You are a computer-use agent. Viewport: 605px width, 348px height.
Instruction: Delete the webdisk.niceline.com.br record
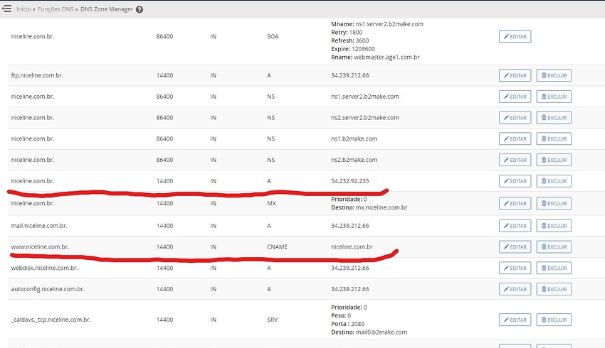[x=554, y=268]
